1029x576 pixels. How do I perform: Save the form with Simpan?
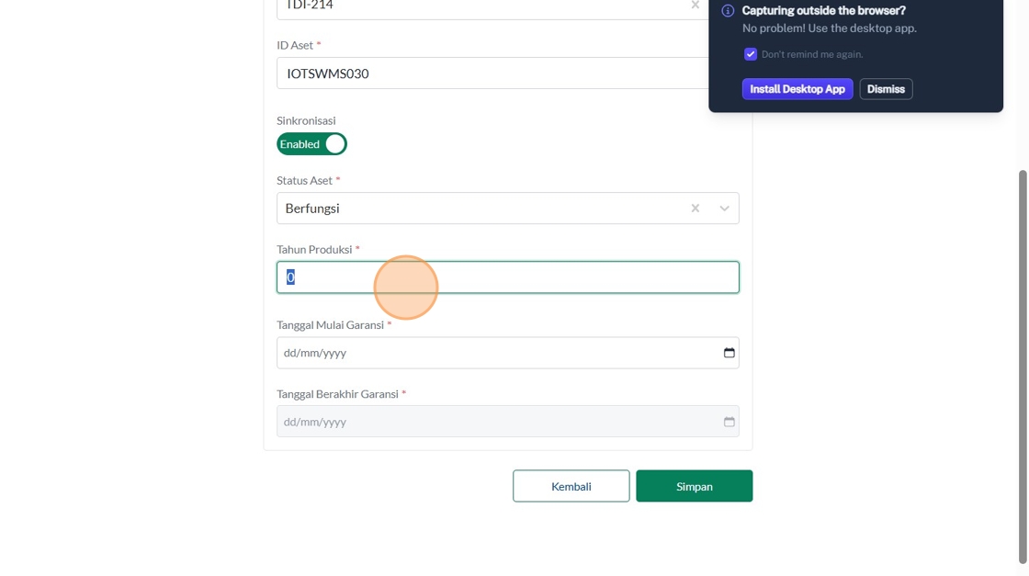(x=694, y=486)
